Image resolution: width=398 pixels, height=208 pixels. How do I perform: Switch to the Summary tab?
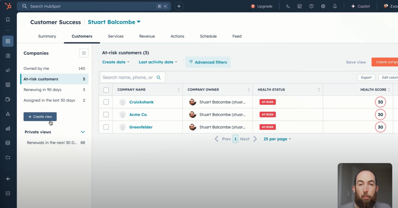point(47,36)
